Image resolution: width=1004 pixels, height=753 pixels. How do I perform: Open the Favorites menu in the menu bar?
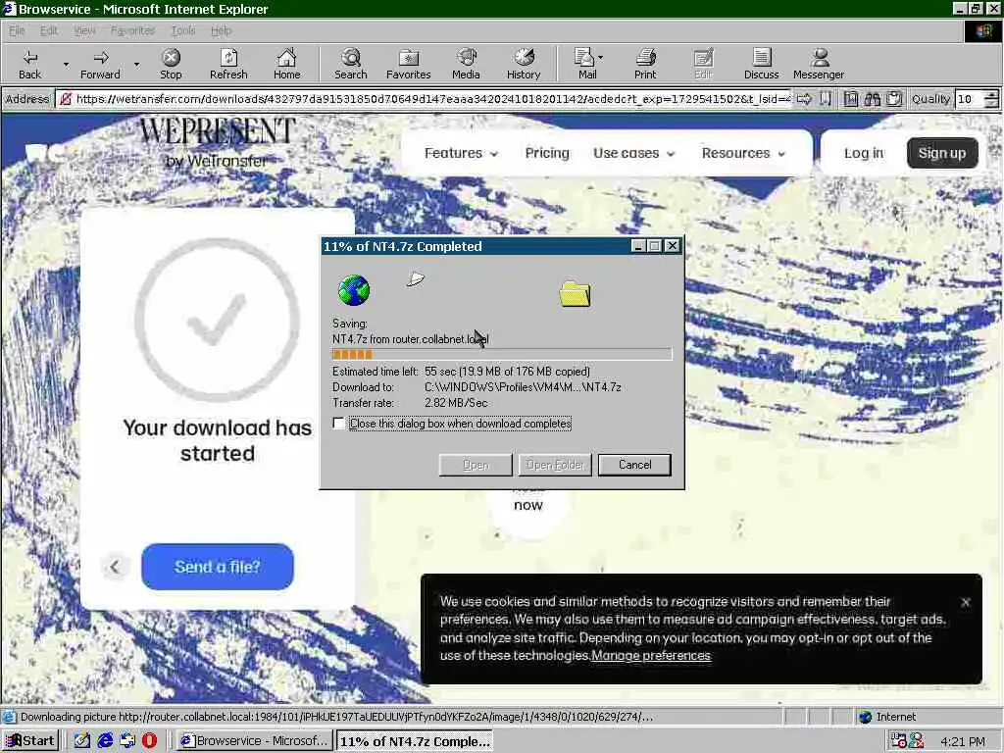pos(132,30)
